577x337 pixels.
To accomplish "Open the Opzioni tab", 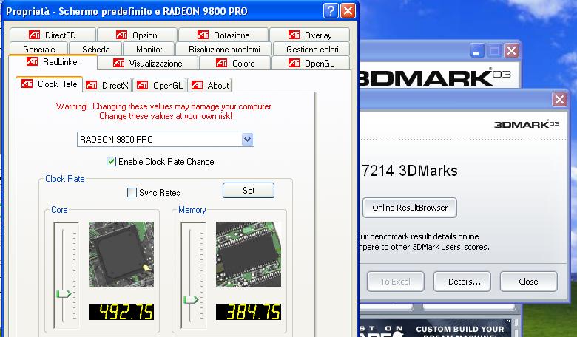I will click(138, 35).
